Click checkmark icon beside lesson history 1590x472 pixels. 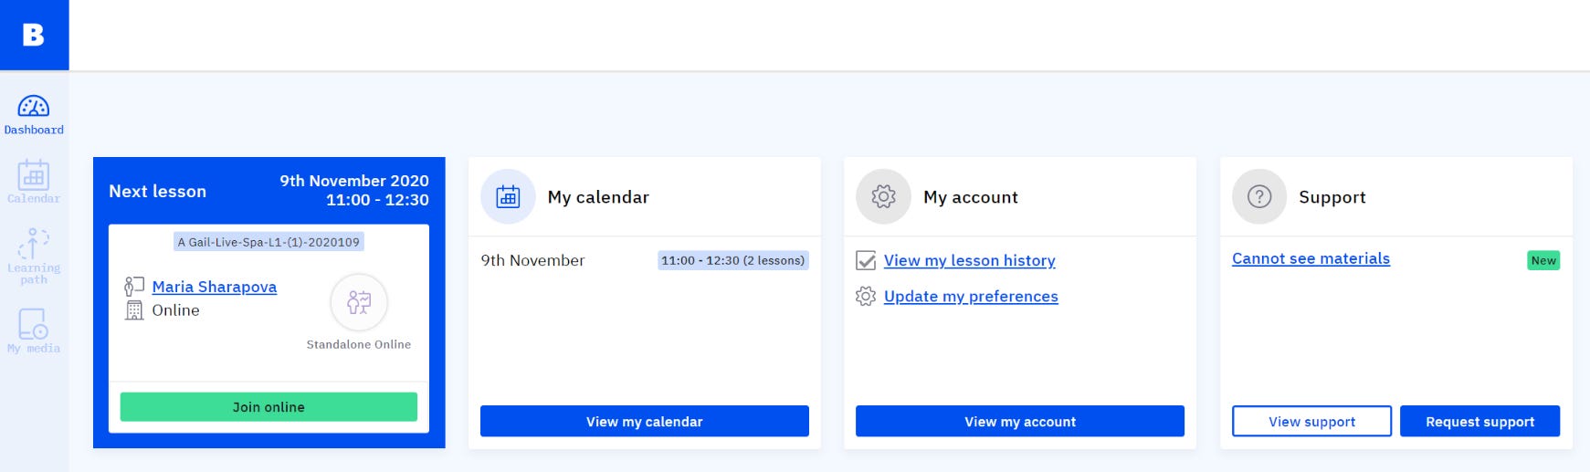point(866,261)
